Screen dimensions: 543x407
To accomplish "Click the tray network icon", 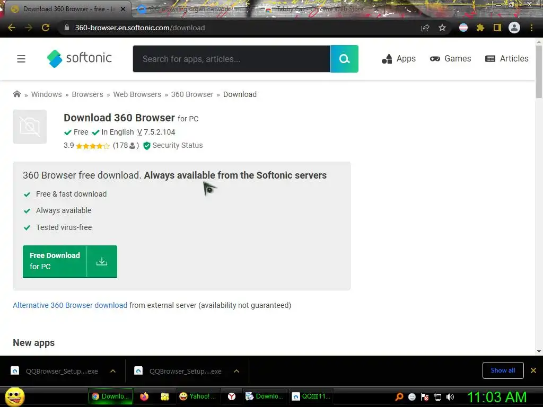I will coord(437,397).
